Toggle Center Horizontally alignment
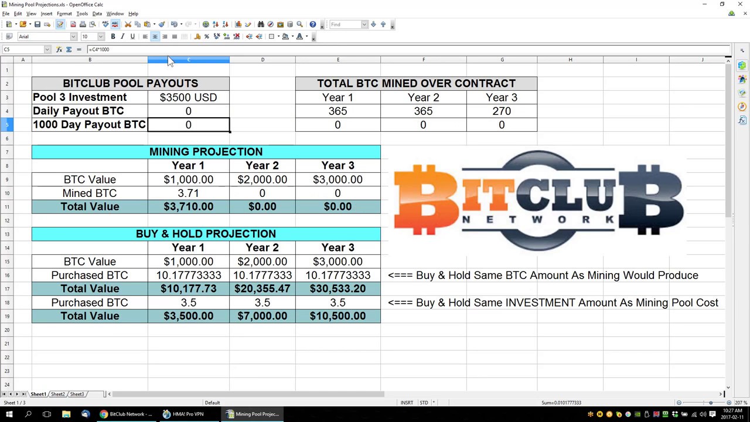The height and width of the screenshot is (422, 750). (155, 36)
